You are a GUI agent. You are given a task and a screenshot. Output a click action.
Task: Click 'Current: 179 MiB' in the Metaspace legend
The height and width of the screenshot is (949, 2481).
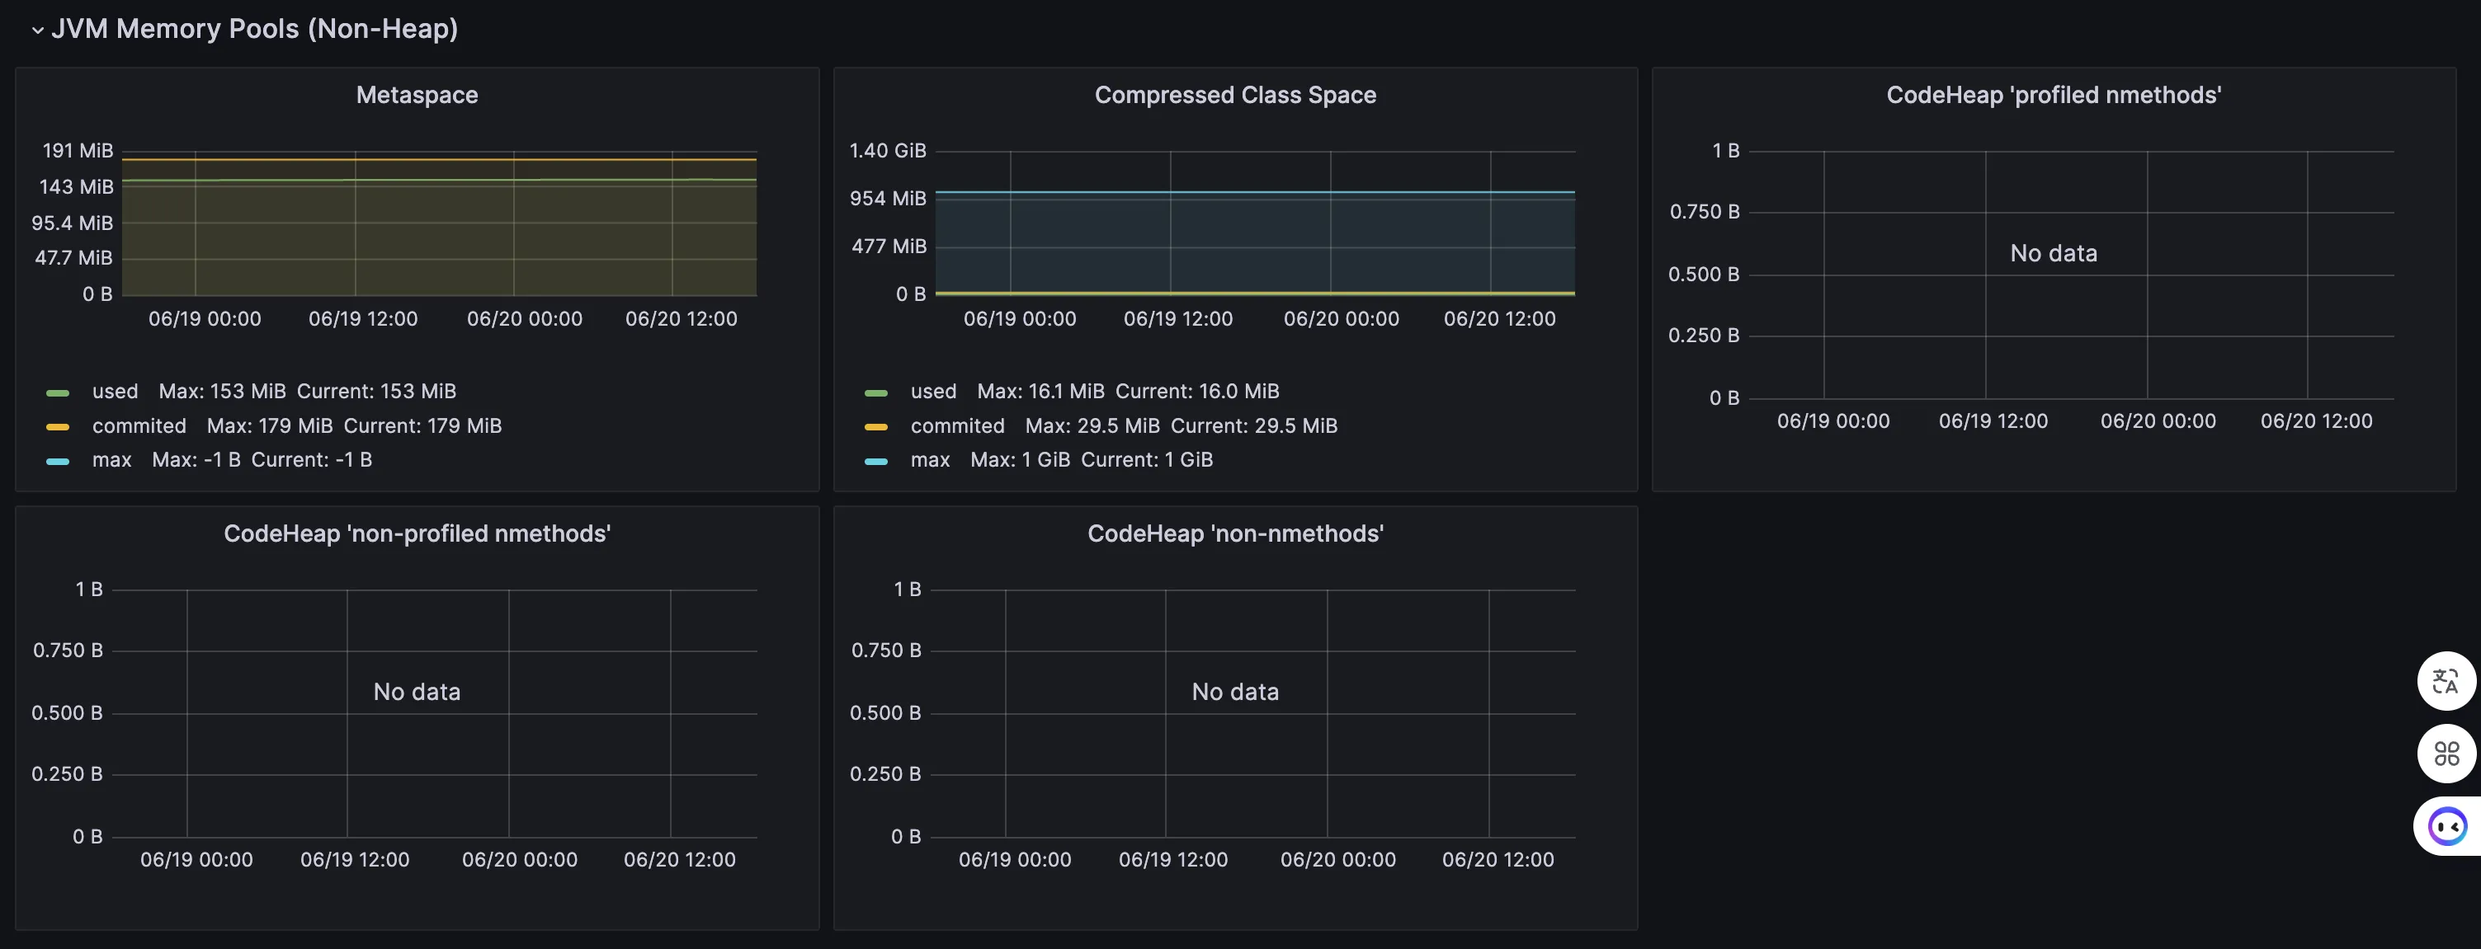pos(422,425)
